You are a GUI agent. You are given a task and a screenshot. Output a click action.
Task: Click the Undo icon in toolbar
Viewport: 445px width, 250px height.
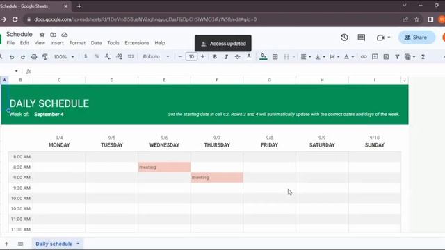coord(12,57)
